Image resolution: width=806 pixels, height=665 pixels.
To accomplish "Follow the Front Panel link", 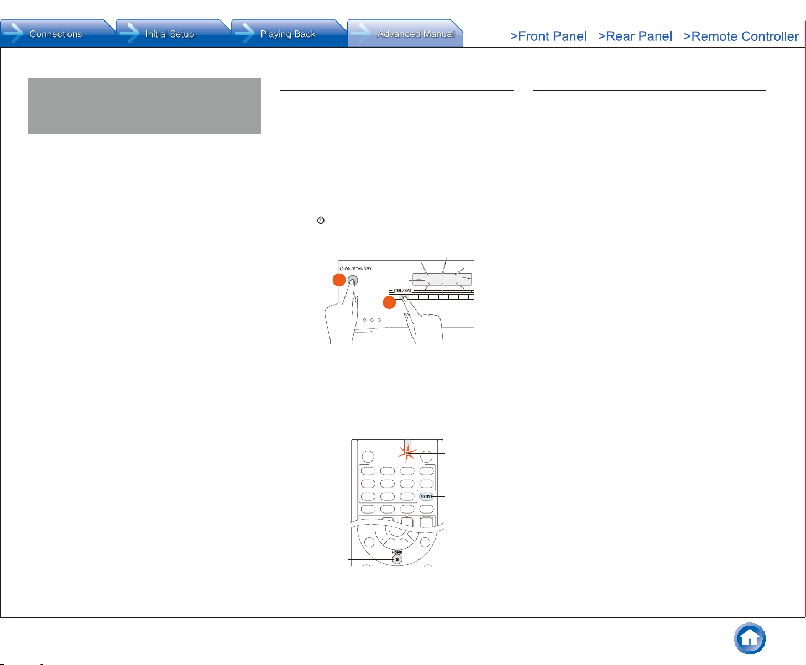I will (x=548, y=36).
